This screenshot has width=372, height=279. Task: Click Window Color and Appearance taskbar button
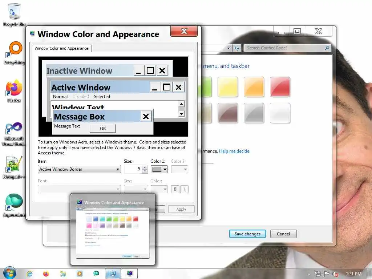click(130, 274)
